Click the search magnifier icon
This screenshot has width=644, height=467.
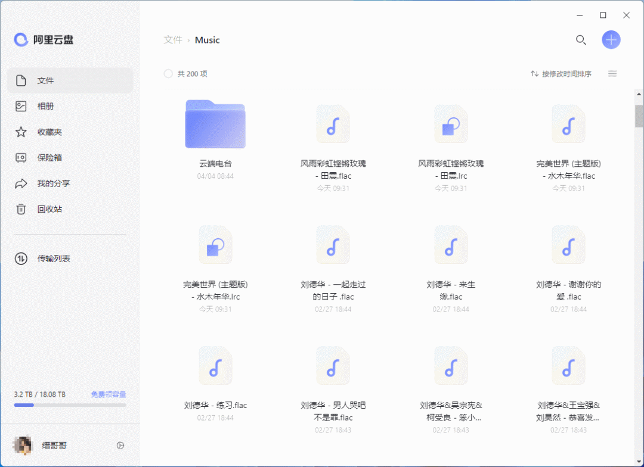pos(581,40)
